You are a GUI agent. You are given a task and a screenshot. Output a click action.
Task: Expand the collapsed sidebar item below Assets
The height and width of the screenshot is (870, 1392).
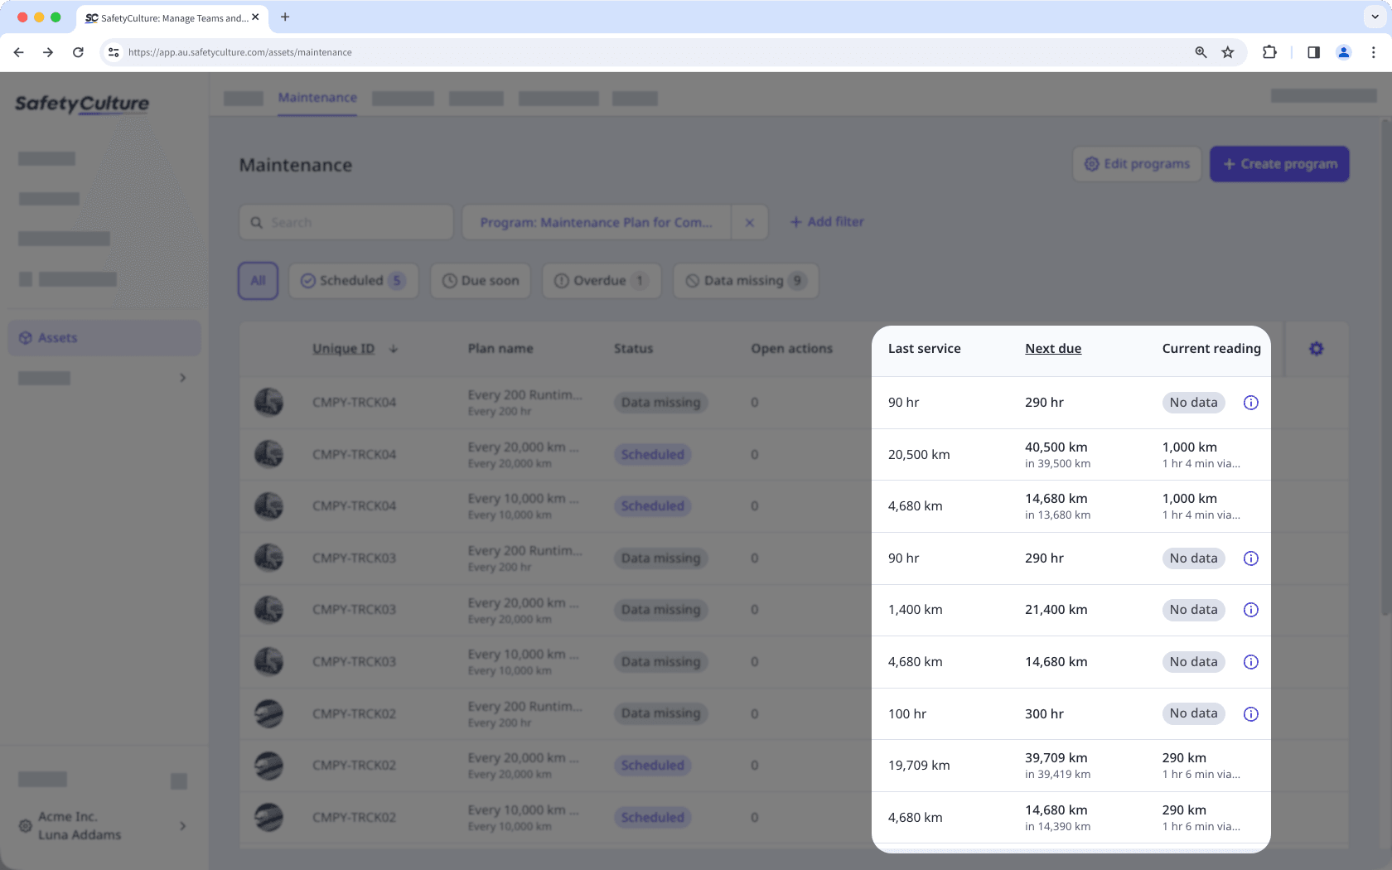[x=182, y=378]
